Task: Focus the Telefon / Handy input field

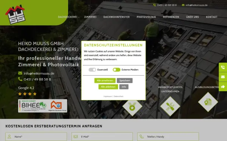Action: point(168,136)
